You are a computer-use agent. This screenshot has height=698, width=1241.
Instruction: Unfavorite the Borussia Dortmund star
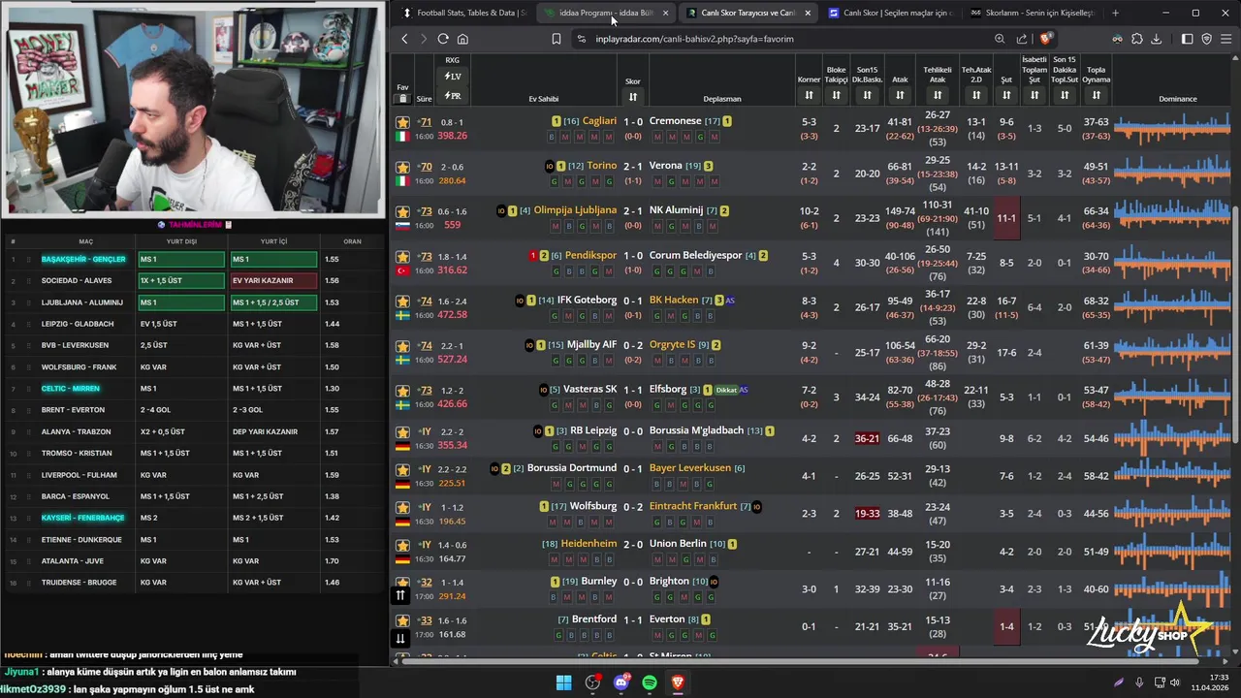pos(402,469)
